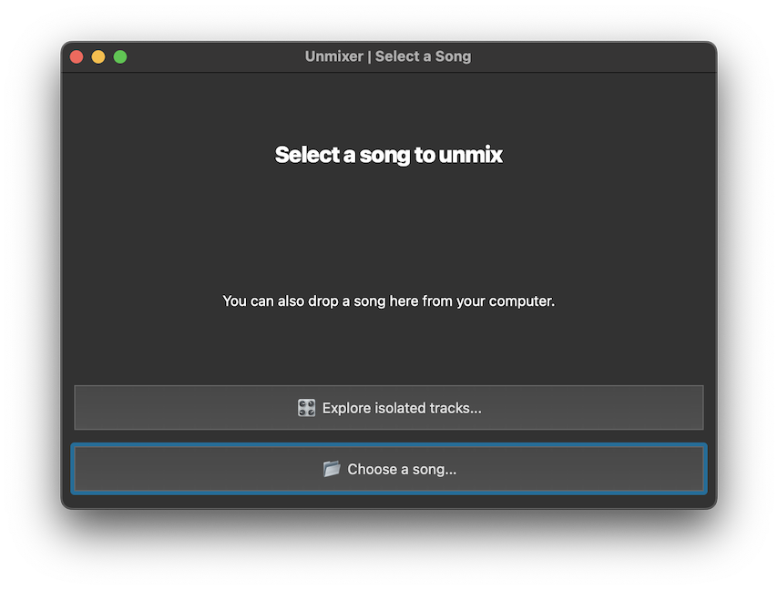Click the 'Select a song to unmix' heading

[x=388, y=155]
